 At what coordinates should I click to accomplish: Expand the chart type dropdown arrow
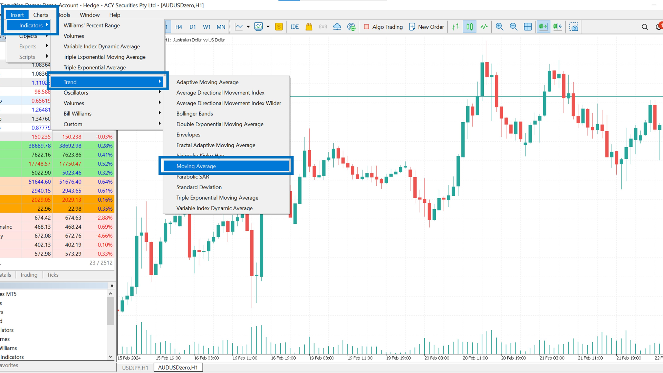(x=248, y=27)
